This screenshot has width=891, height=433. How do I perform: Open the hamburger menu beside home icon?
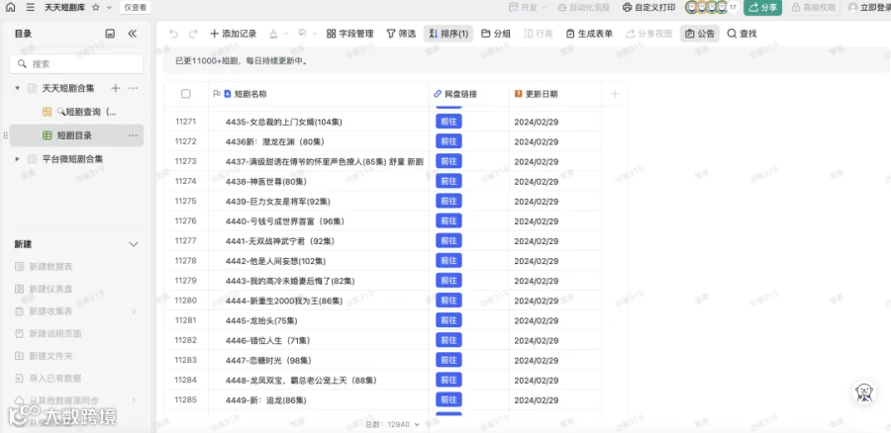pyautogui.click(x=31, y=7)
